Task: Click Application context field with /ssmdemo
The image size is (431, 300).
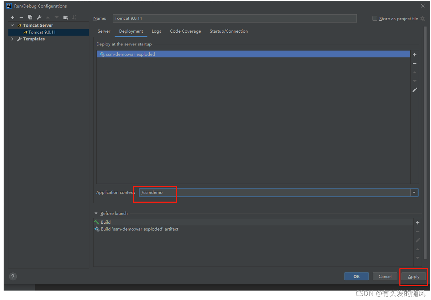Action: (275, 192)
